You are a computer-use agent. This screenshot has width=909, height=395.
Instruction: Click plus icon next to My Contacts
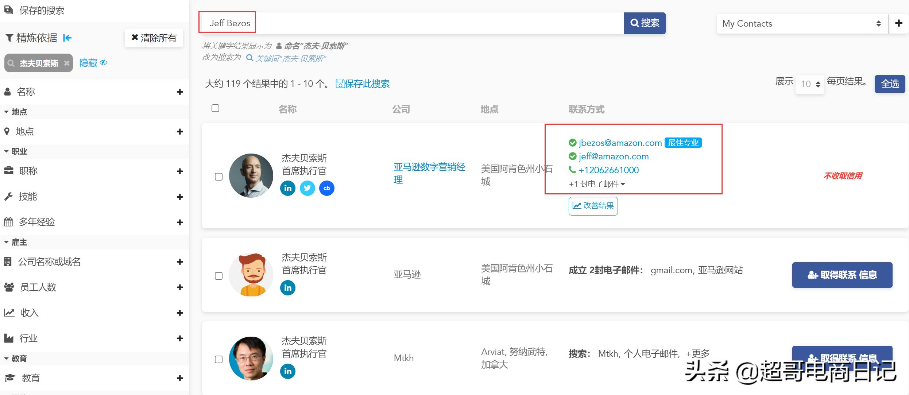[898, 24]
